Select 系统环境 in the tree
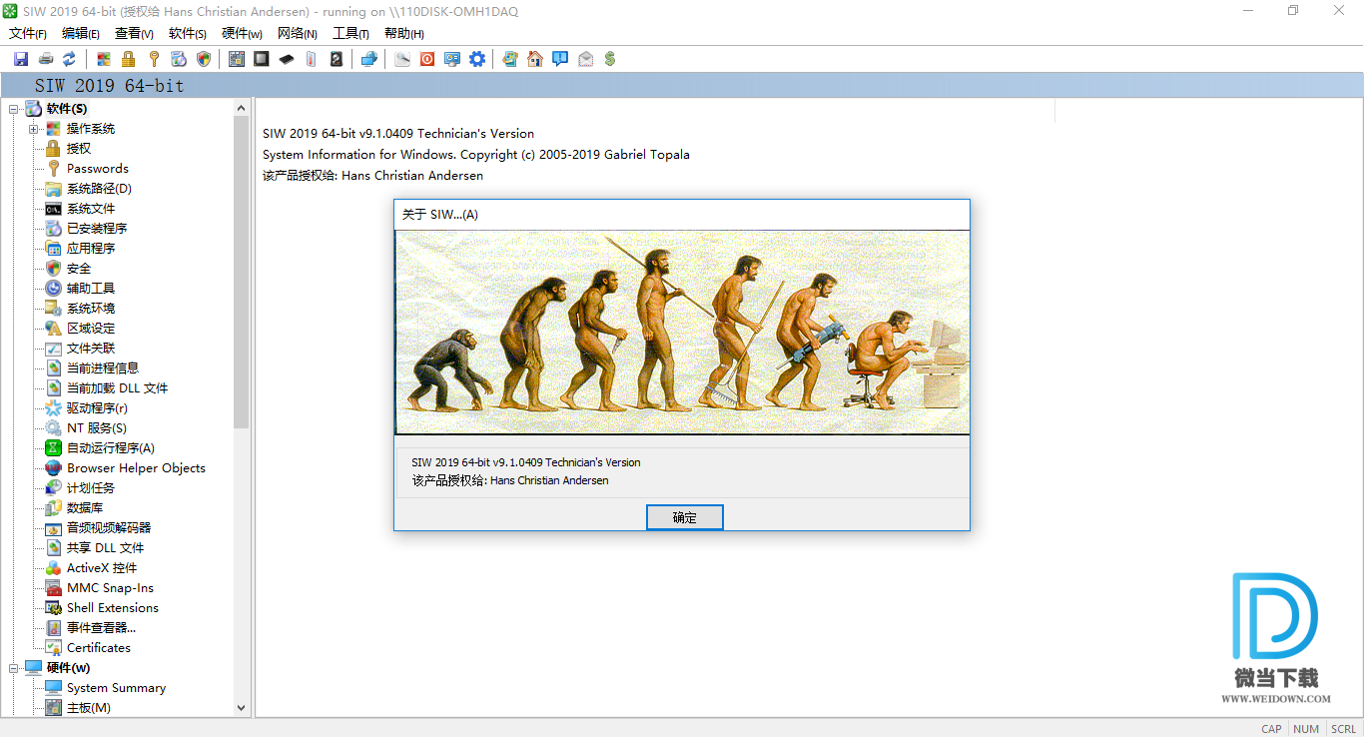This screenshot has height=737, width=1364. pyautogui.click(x=91, y=309)
